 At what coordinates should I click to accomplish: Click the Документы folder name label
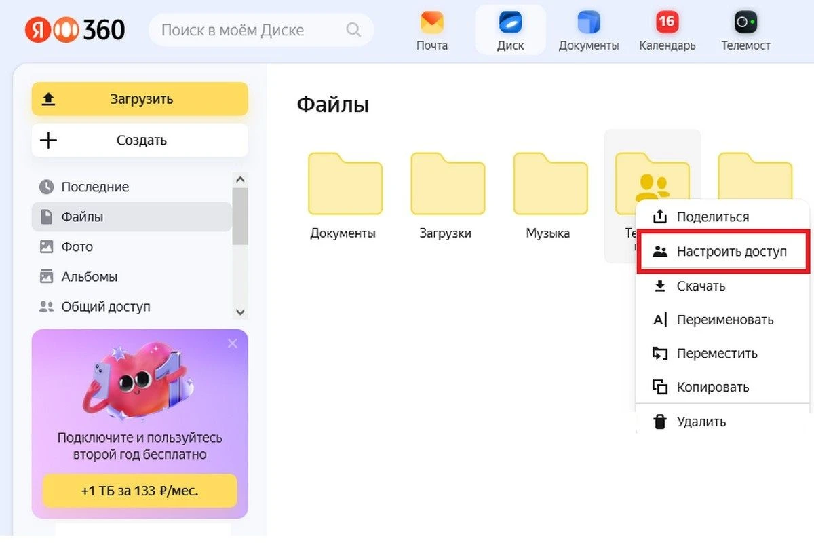tap(343, 233)
